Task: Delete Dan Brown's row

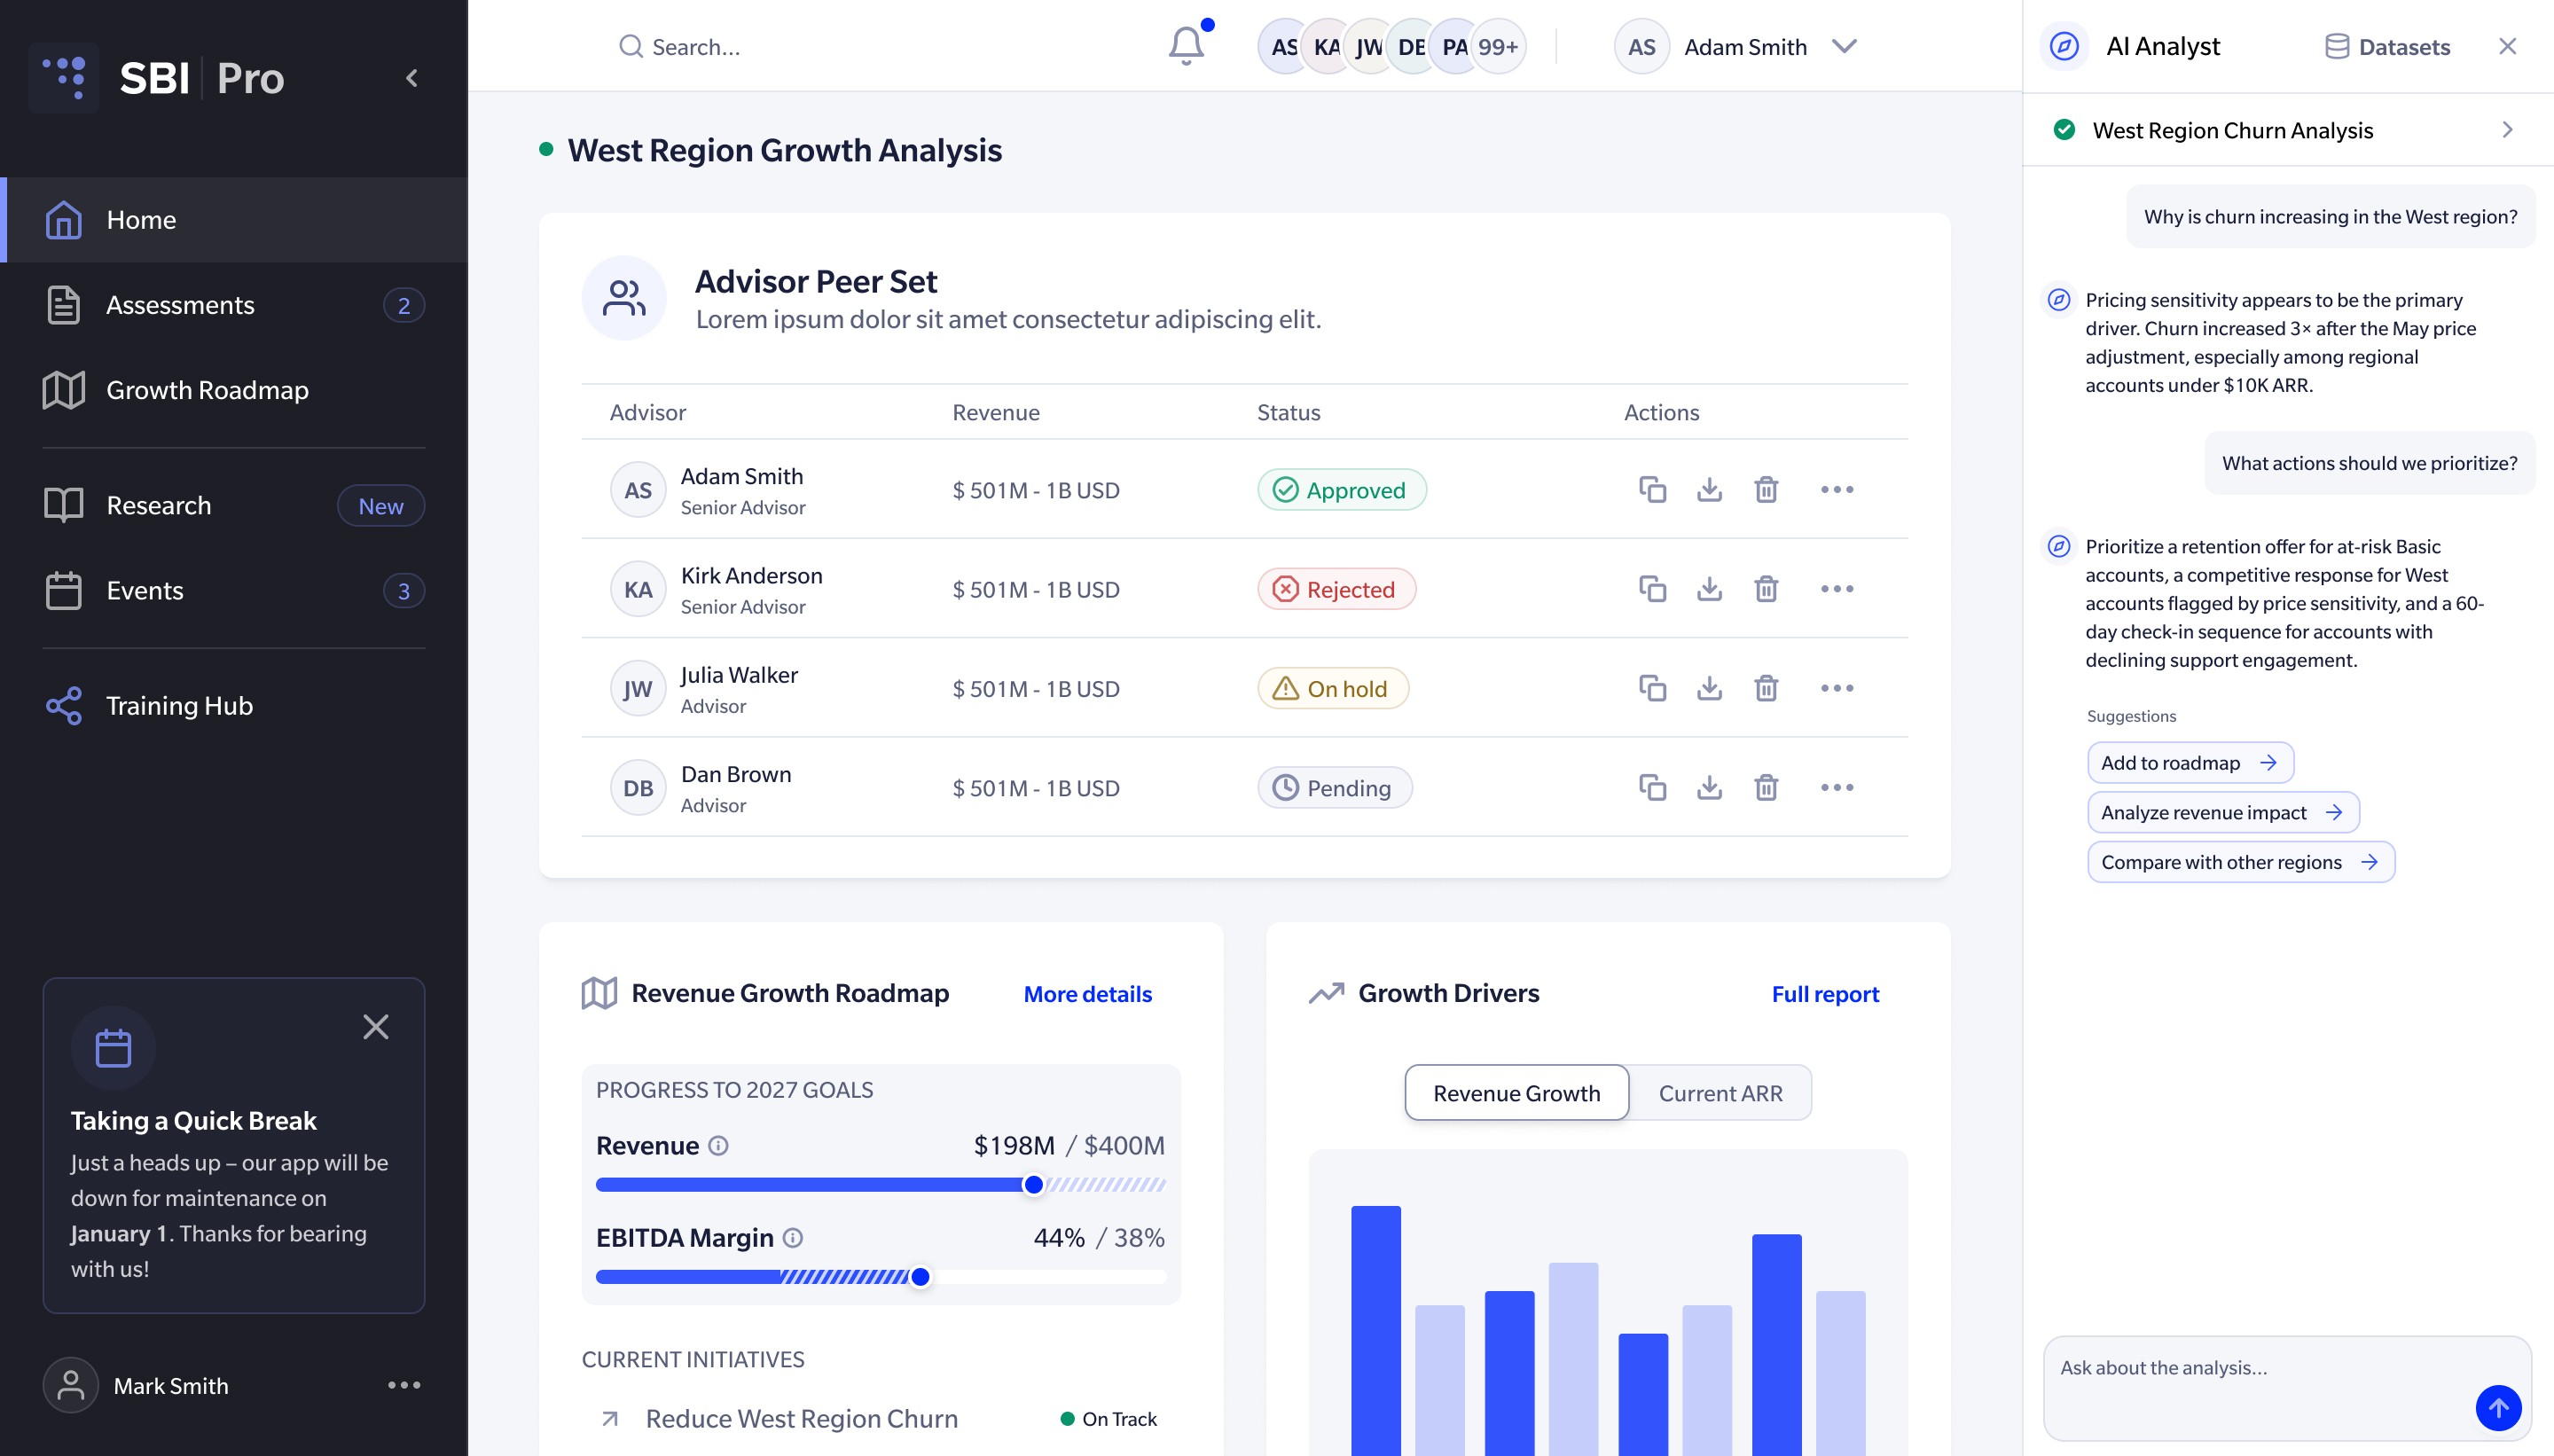Action: click(1766, 787)
